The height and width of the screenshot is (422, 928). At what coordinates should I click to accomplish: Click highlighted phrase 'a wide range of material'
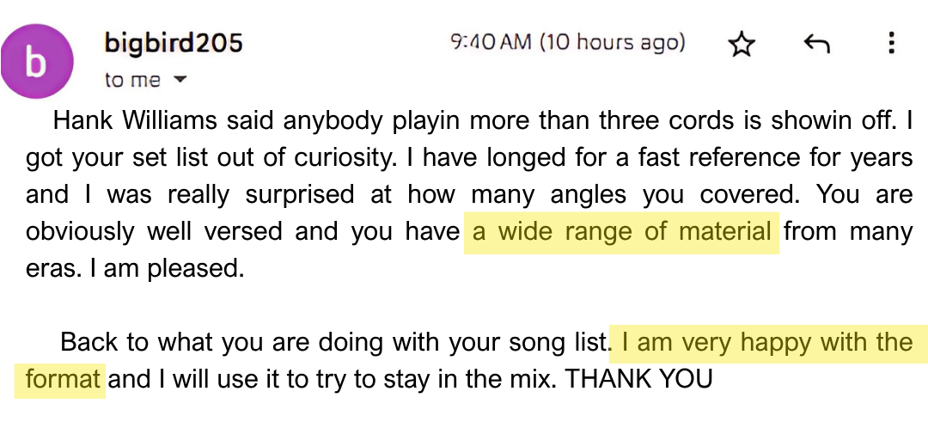pos(621,231)
